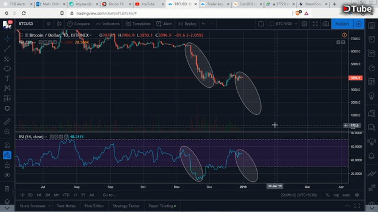Change the D timeframe interval

pyautogui.click(x=48, y=24)
